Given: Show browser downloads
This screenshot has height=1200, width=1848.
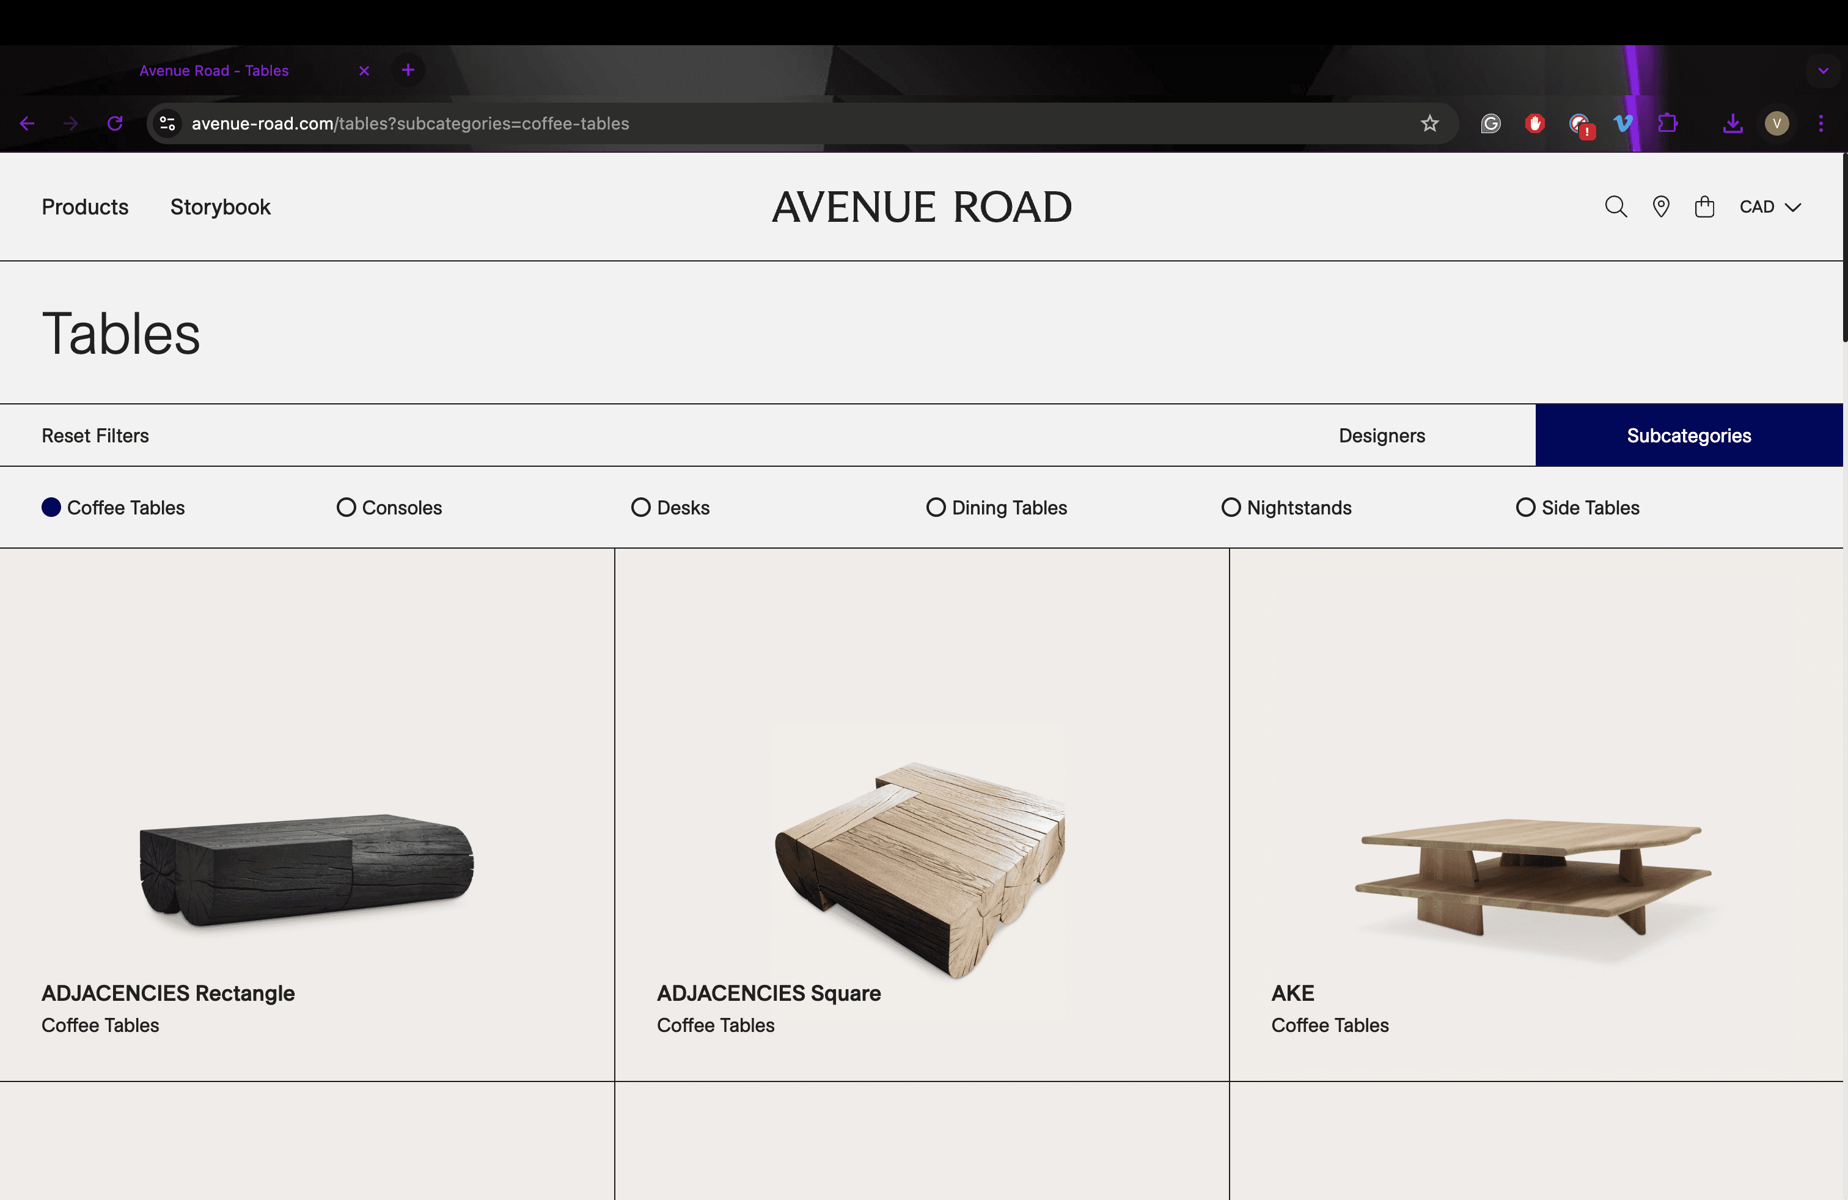Looking at the screenshot, I should coord(1733,123).
